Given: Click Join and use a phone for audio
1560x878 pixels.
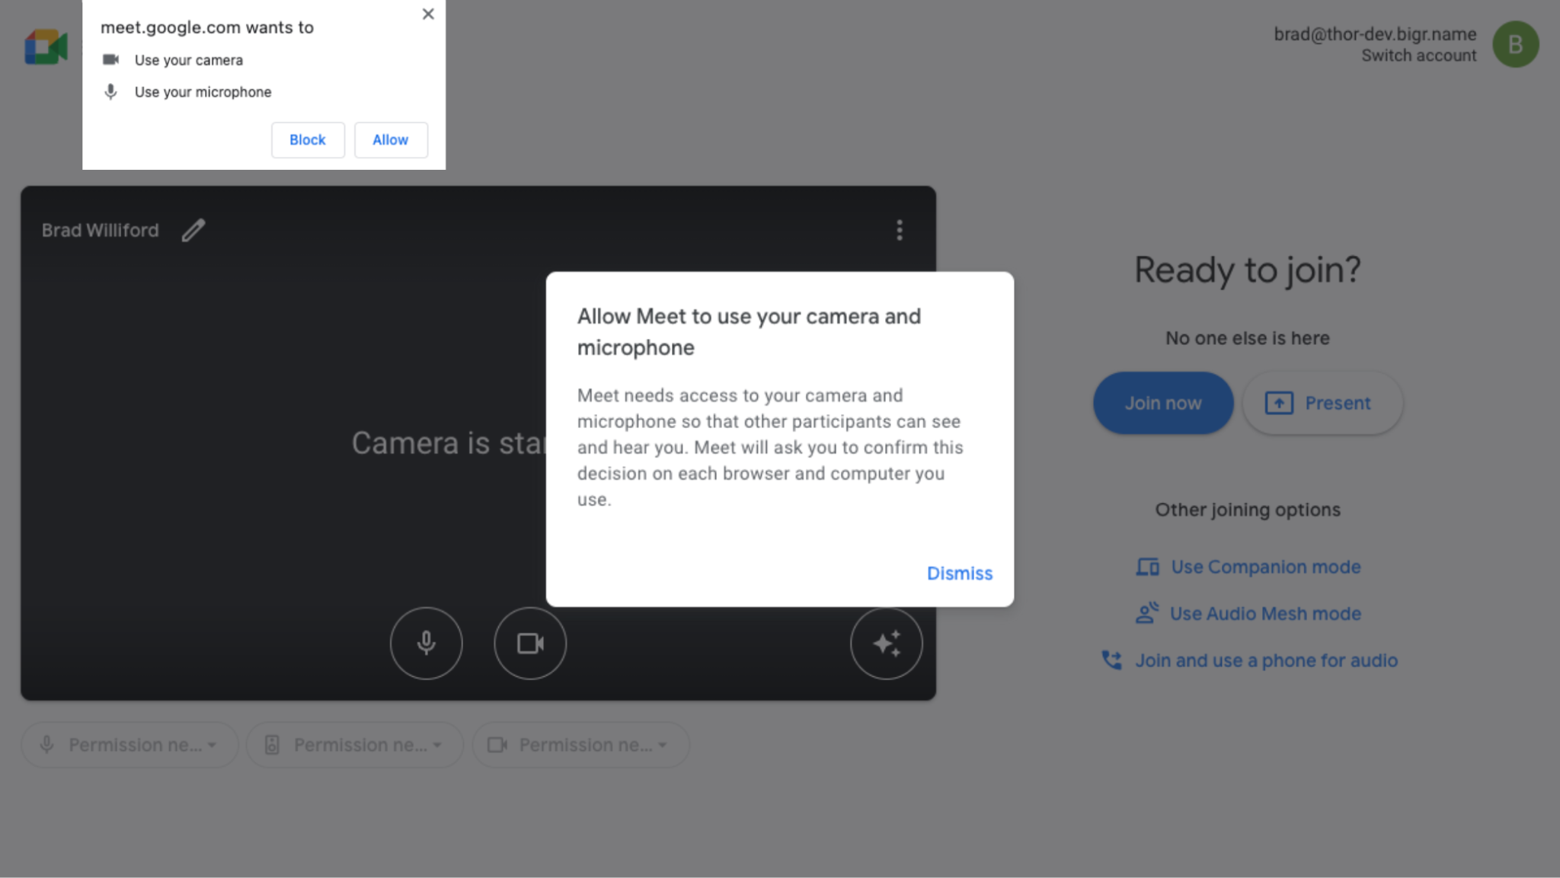Looking at the screenshot, I should click(x=1248, y=661).
